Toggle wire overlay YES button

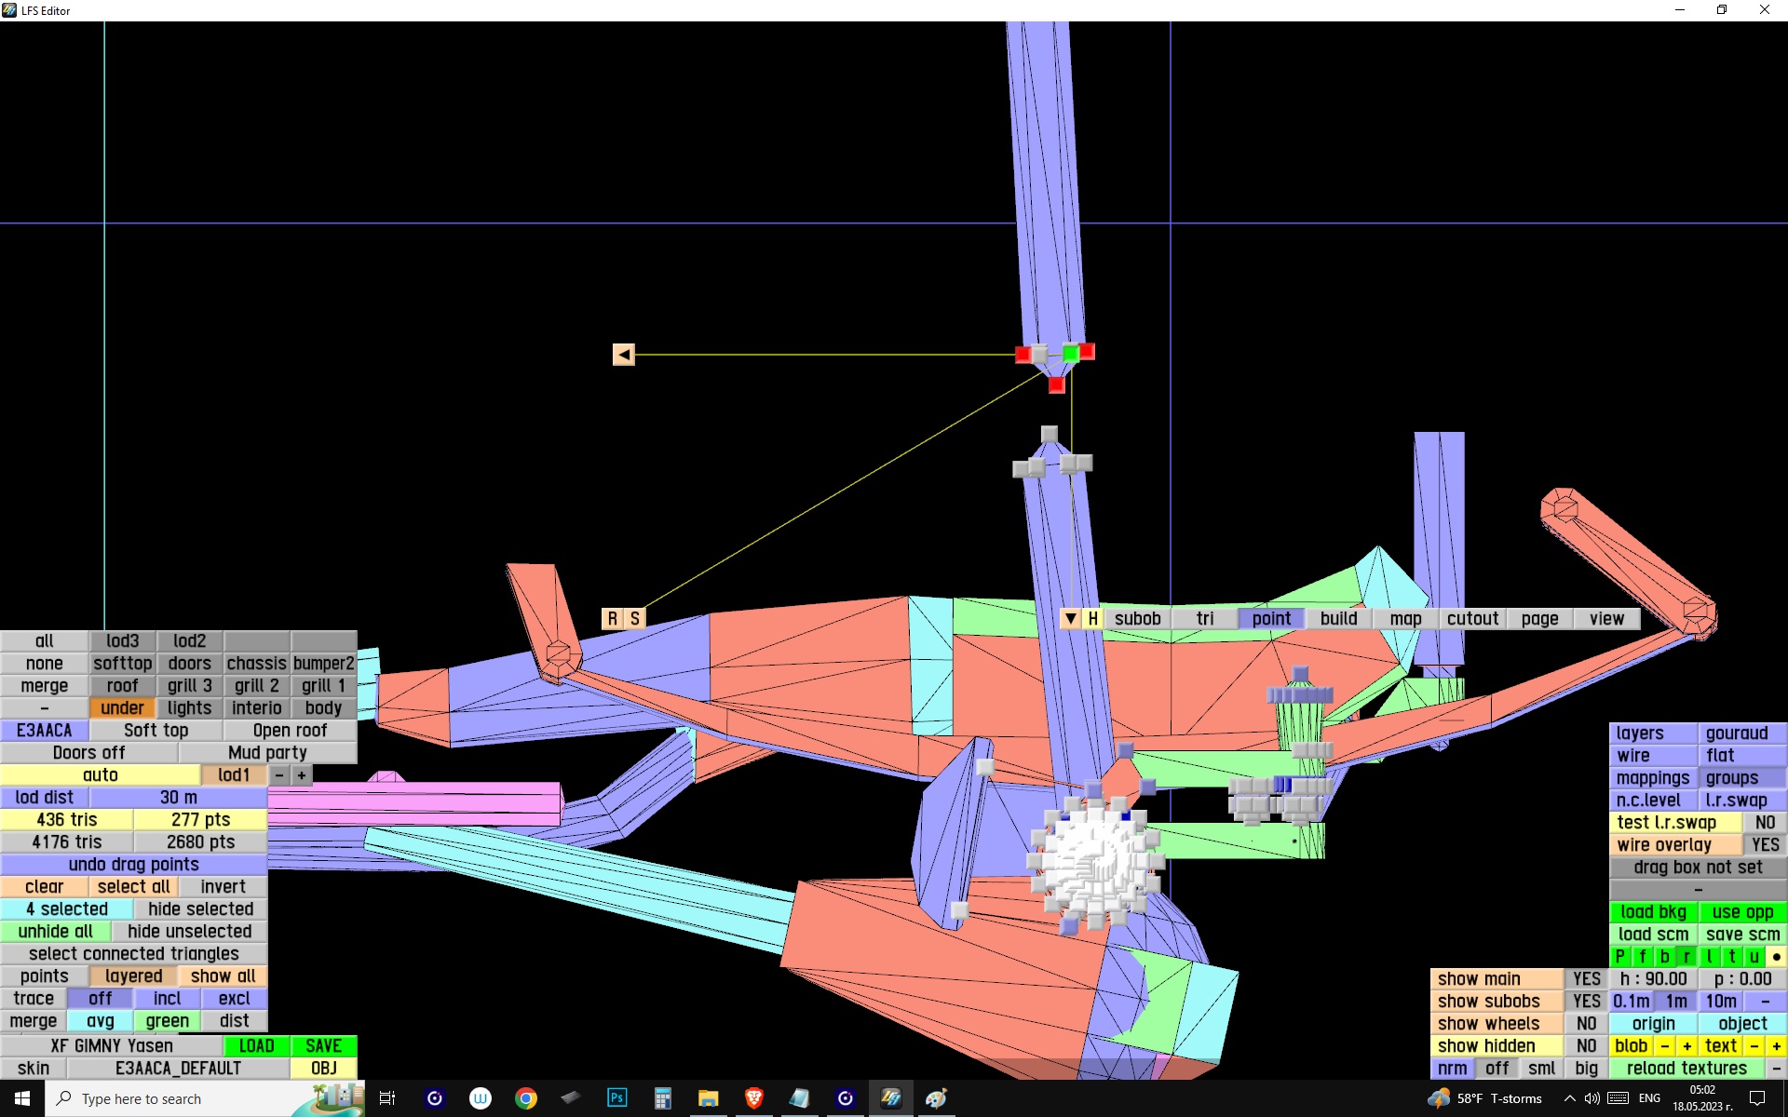point(1764,845)
